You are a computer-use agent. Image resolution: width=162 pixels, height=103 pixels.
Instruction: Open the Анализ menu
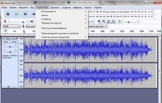coord(88,8)
